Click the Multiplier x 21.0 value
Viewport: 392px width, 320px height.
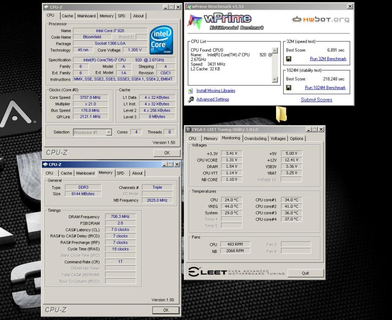[90, 104]
